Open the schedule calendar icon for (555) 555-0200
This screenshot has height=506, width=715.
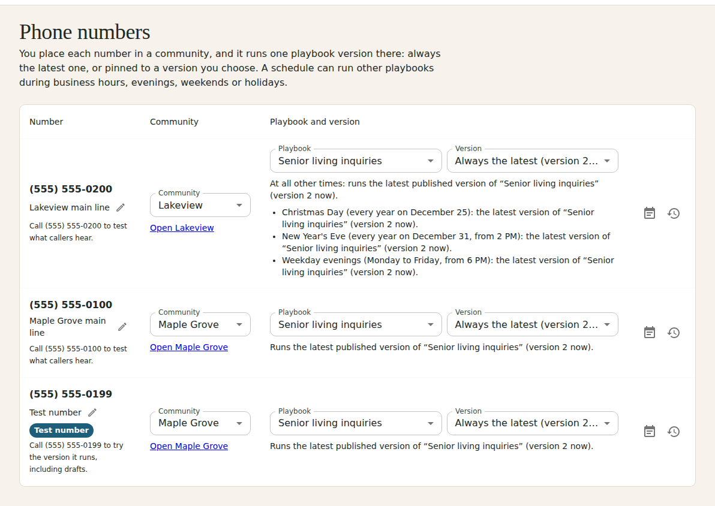[650, 213]
